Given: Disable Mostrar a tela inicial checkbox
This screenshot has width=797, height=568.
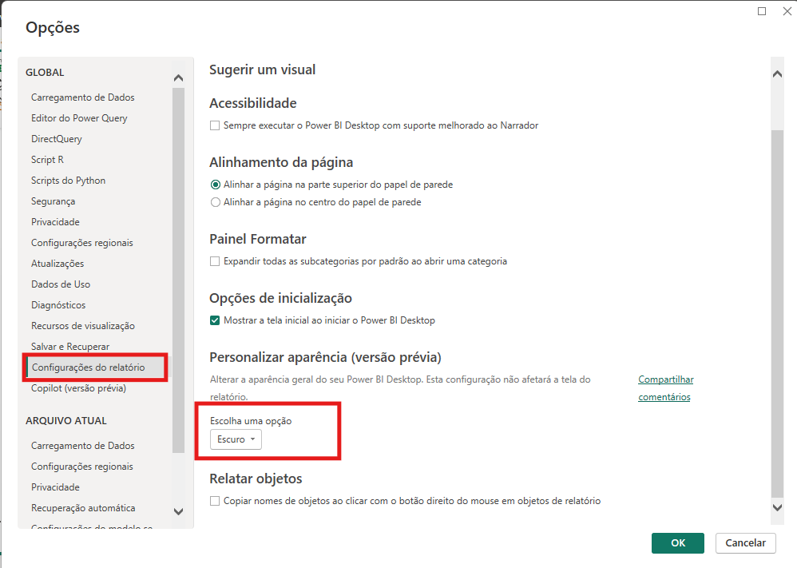Looking at the screenshot, I should coord(214,320).
